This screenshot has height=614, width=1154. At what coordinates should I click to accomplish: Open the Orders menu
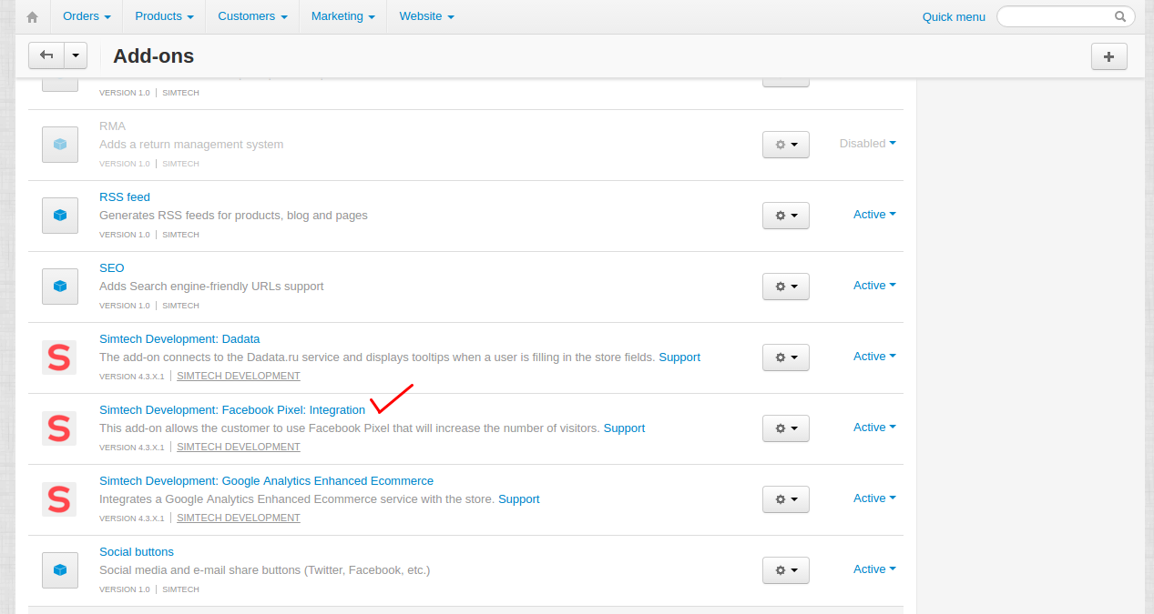pos(87,16)
